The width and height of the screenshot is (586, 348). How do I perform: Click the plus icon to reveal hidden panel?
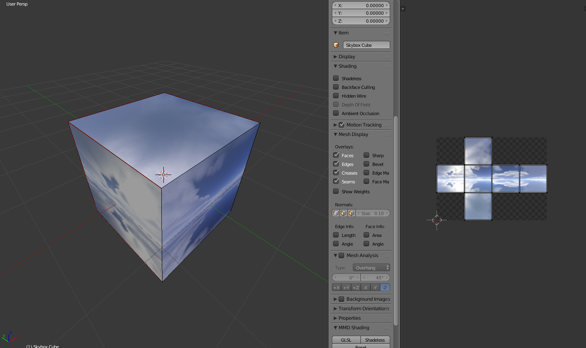click(403, 8)
